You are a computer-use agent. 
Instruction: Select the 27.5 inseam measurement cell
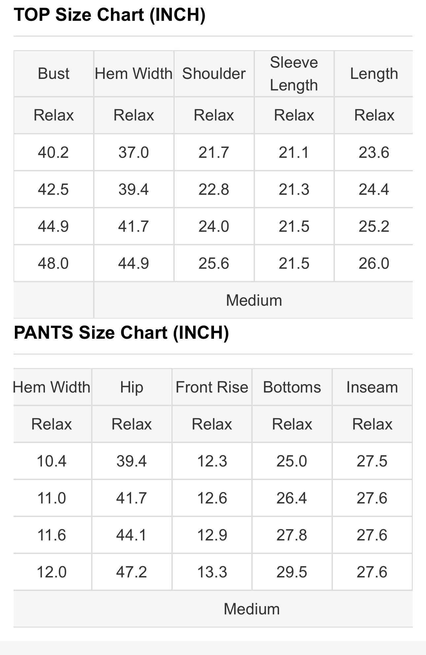coord(372,461)
